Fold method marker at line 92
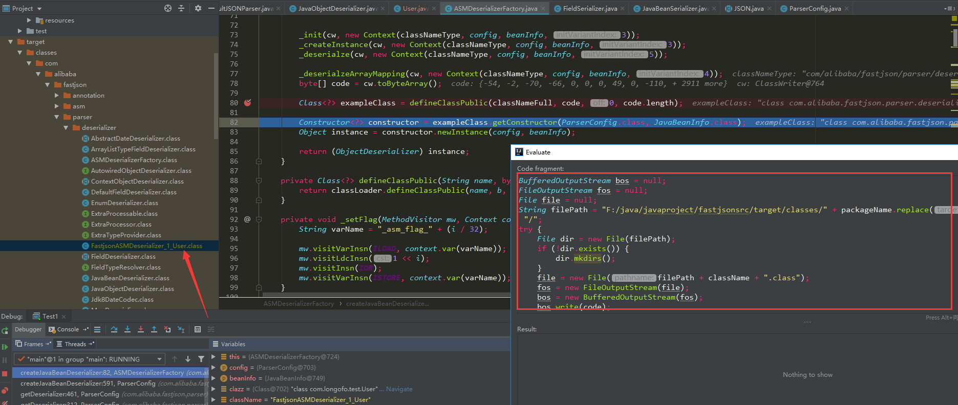 (x=259, y=219)
